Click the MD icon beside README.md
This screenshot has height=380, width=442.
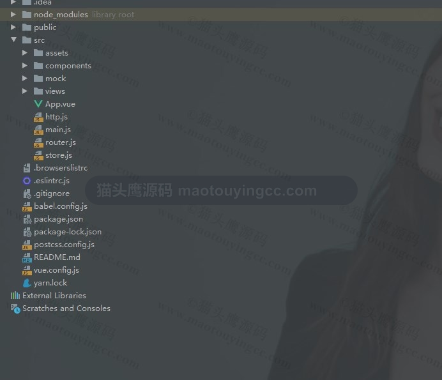coord(27,257)
